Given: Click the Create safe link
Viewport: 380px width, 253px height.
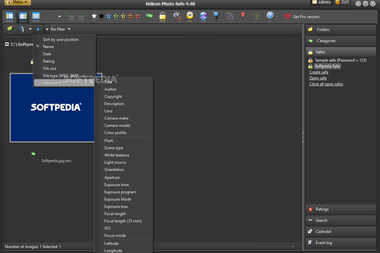Looking at the screenshot, I should click(x=319, y=72).
